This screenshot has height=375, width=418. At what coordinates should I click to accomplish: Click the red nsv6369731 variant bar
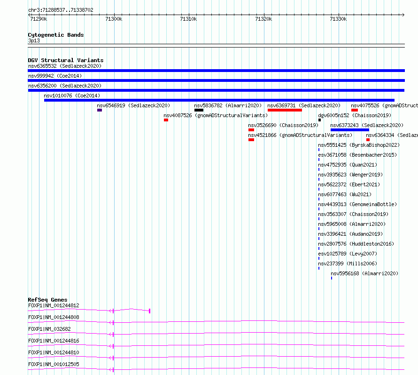[285, 110]
